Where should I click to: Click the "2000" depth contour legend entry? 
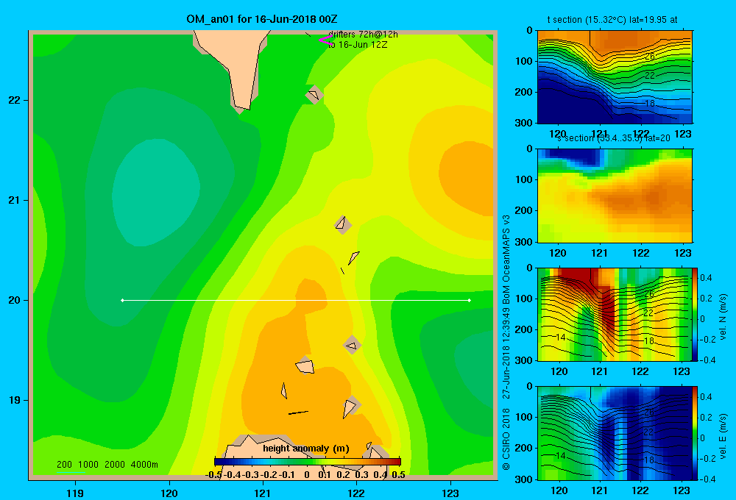pyautogui.click(x=115, y=465)
